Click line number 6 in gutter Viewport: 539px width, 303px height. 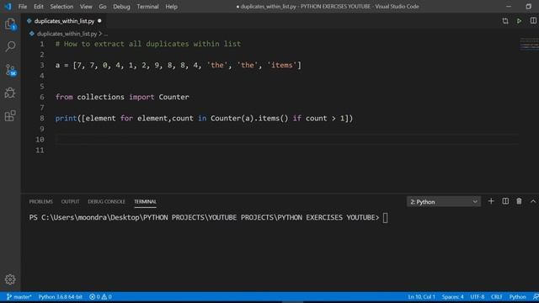[42, 98]
